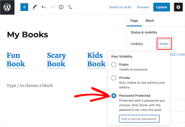Choose the Private visibility radio option
This screenshot has height=127, width=185.
(114, 78)
